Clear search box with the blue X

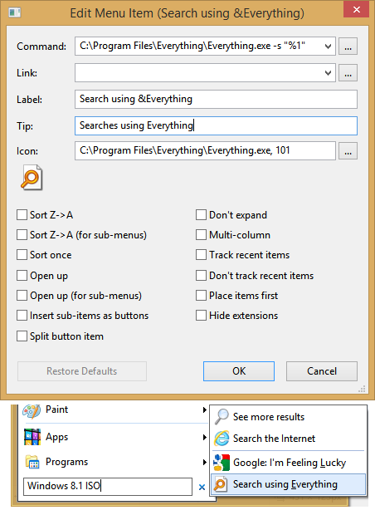(x=202, y=487)
